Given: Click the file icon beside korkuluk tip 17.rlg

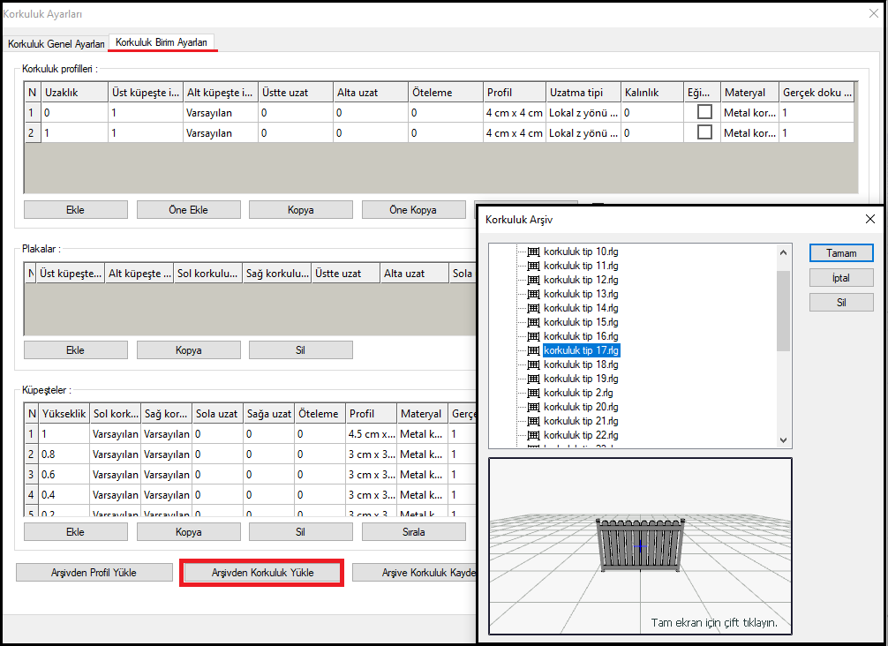Looking at the screenshot, I should click(x=533, y=350).
